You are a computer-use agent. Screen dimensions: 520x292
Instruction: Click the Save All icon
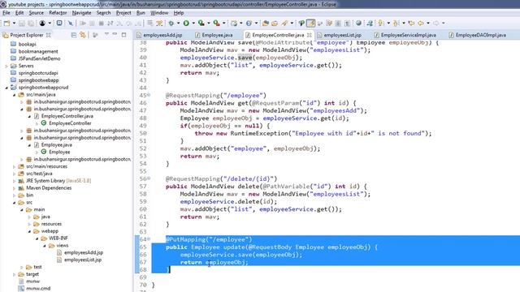[x=31, y=24]
